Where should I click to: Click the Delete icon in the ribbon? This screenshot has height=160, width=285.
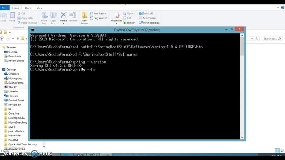point(63,18)
